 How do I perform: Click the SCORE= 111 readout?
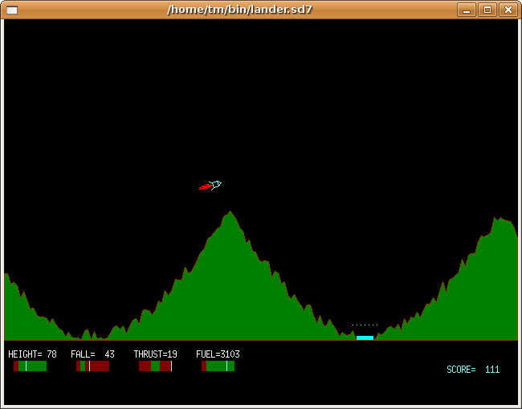pyautogui.click(x=473, y=370)
